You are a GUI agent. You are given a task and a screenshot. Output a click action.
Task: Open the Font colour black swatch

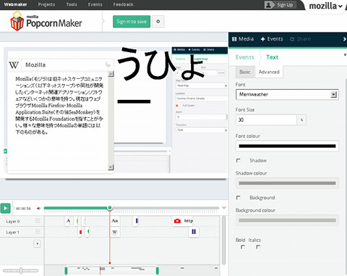click(287, 146)
